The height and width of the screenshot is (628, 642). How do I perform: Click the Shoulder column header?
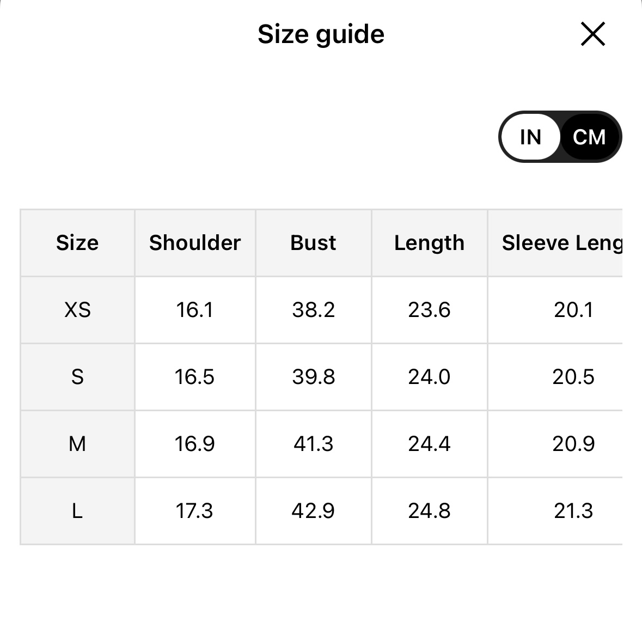(x=195, y=243)
